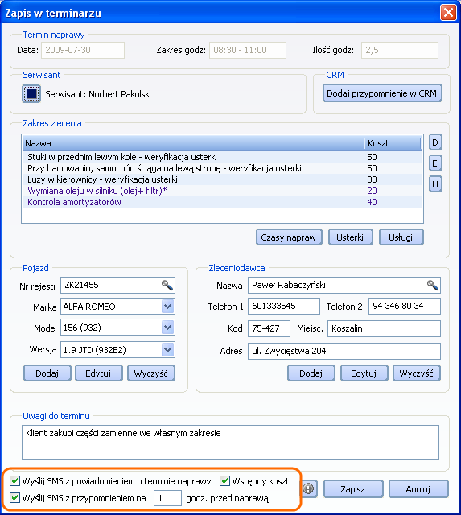The image size is (461, 515).
Task: Search Zleceniodawca name with magnifier icon
Action: 432,285
